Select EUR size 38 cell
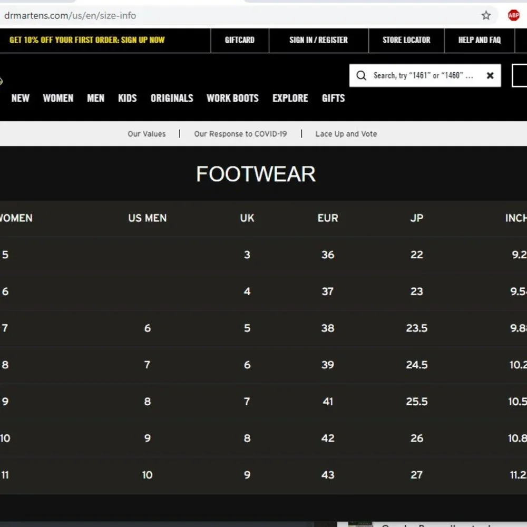This screenshot has height=527, width=527. click(x=328, y=328)
